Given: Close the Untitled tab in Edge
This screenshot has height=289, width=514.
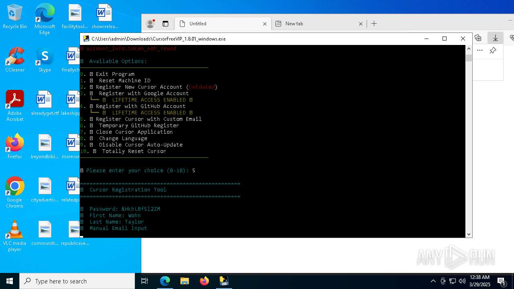Looking at the screenshot, I should click(x=265, y=24).
